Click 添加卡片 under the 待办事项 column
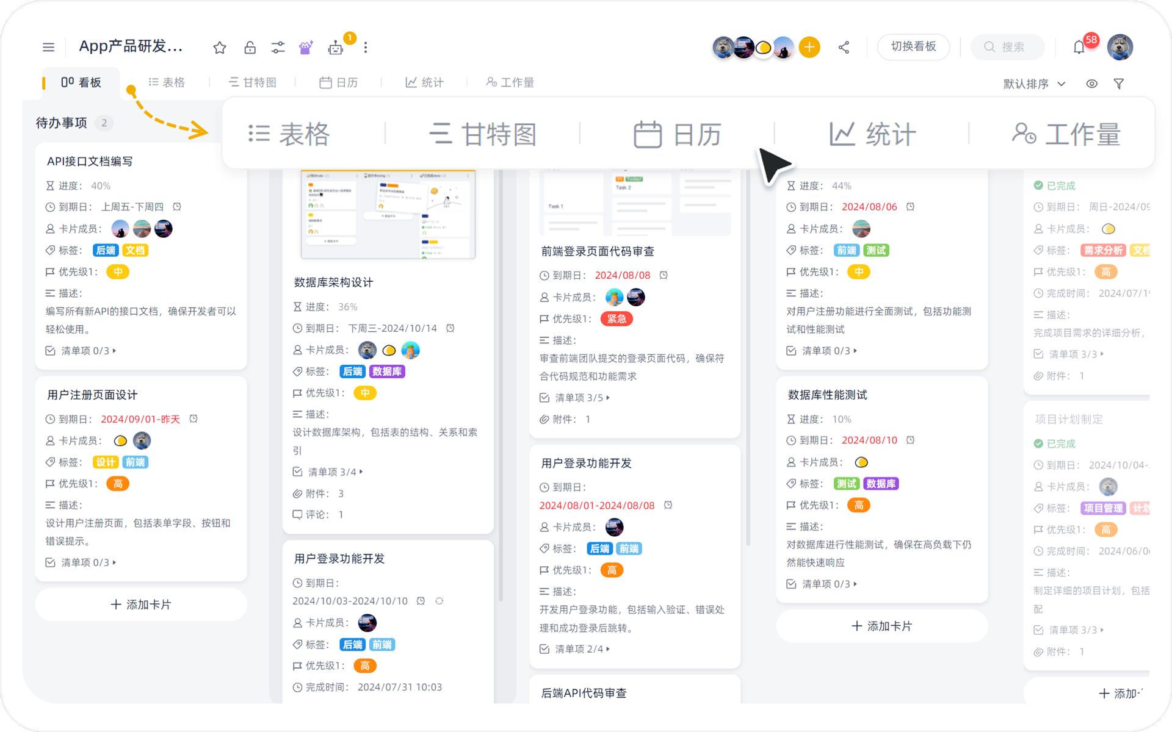The image size is (1172, 732). tap(141, 605)
